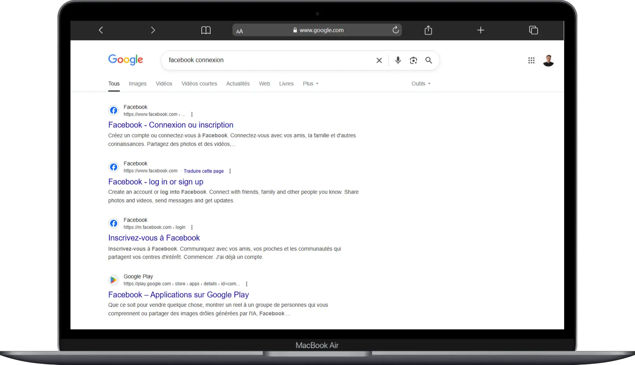Click Facebook favicon of 'Connexion ou inscription' result
Viewport: 635px width, 365px height.
[x=114, y=111]
